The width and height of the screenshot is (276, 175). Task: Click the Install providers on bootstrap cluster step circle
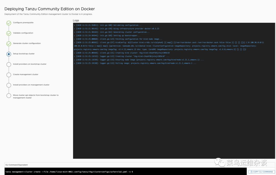(x=9, y=65)
